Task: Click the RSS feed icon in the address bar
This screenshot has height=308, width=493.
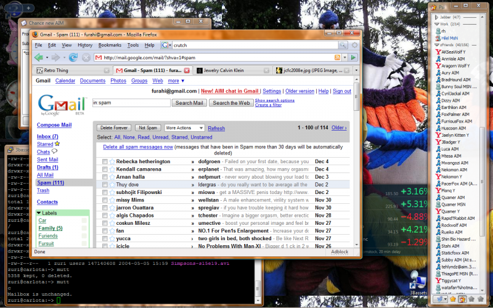Action: (x=338, y=57)
